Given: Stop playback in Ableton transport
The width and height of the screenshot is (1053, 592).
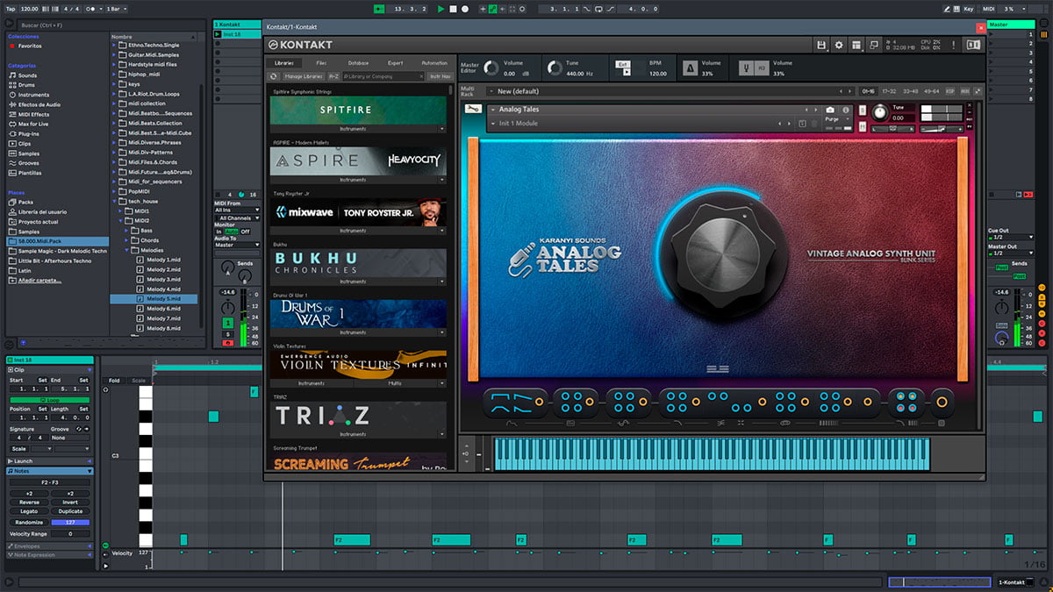Looking at the screenshot, I should click(x=453, y=9).
